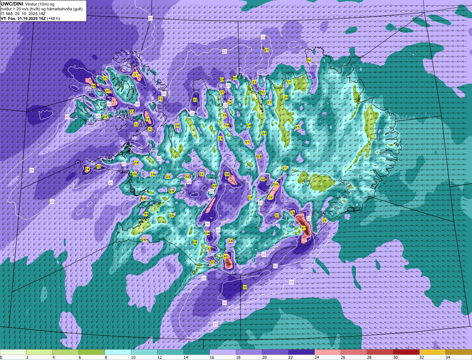Select the 18–20 light purple legend swatch
This screenshot has height=360, width=472.
pos(249,352)
